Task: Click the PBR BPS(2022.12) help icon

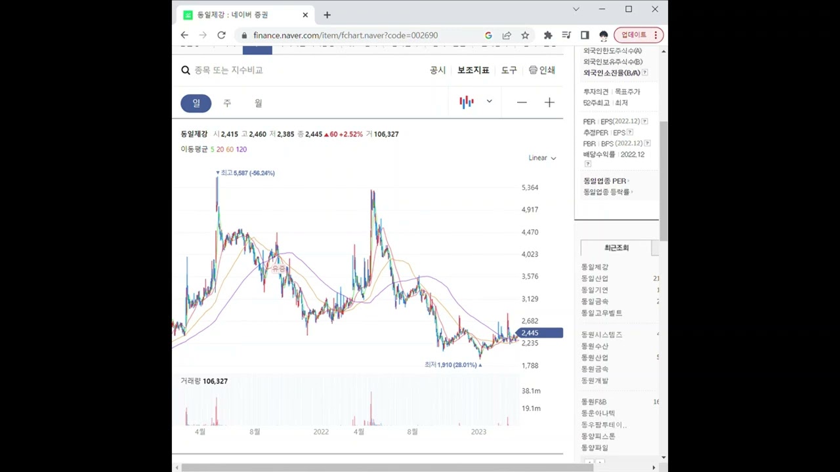Action: (x=647, y=144)
